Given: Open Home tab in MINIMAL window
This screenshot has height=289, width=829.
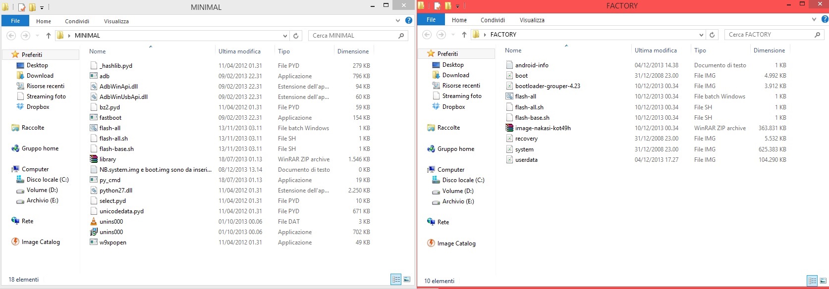Looking at the screenshot, I should pyautogui.click(x=44, y=21).
